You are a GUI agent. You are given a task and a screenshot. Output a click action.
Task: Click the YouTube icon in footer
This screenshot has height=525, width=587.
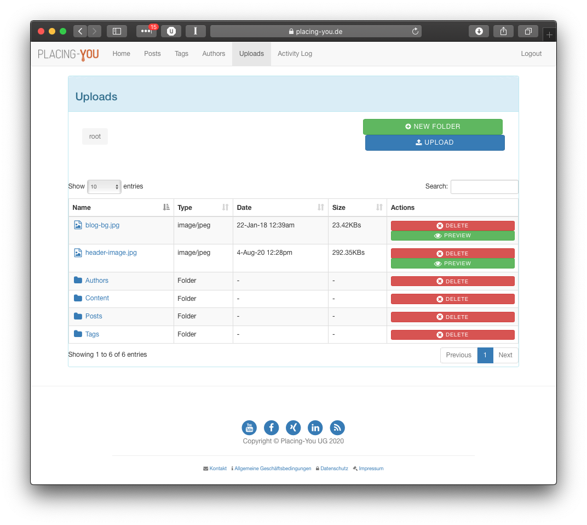pos(249,427)
